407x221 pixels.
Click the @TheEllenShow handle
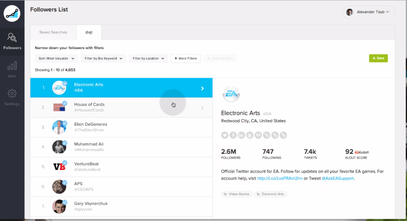coord(89,130)
